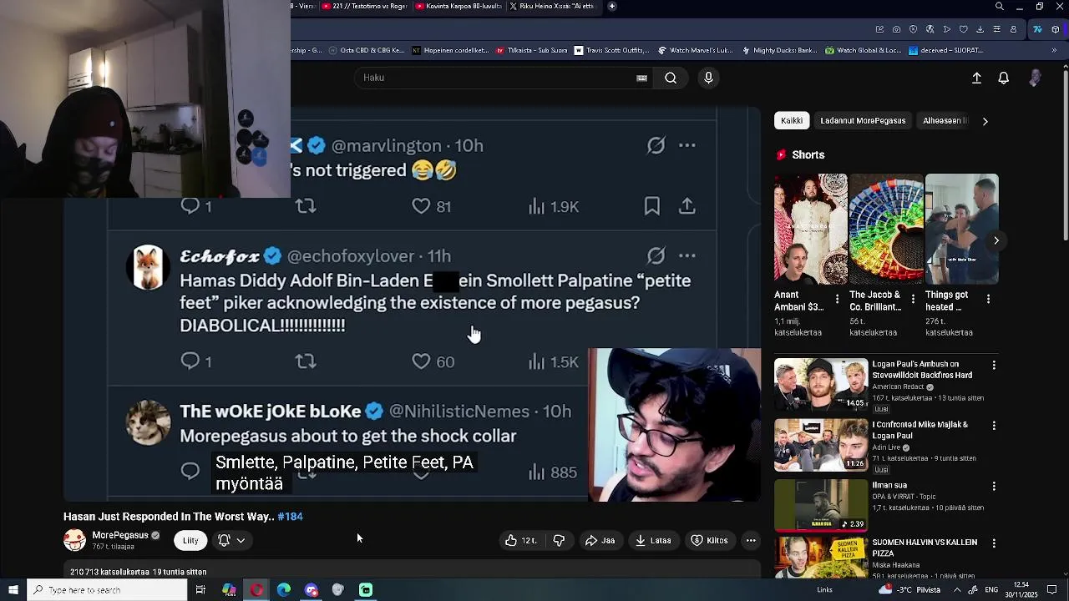1069x601 pixels.
Task: Select the Kaikki filter chip
Action: pyautogui.click(x=792, y=121)
